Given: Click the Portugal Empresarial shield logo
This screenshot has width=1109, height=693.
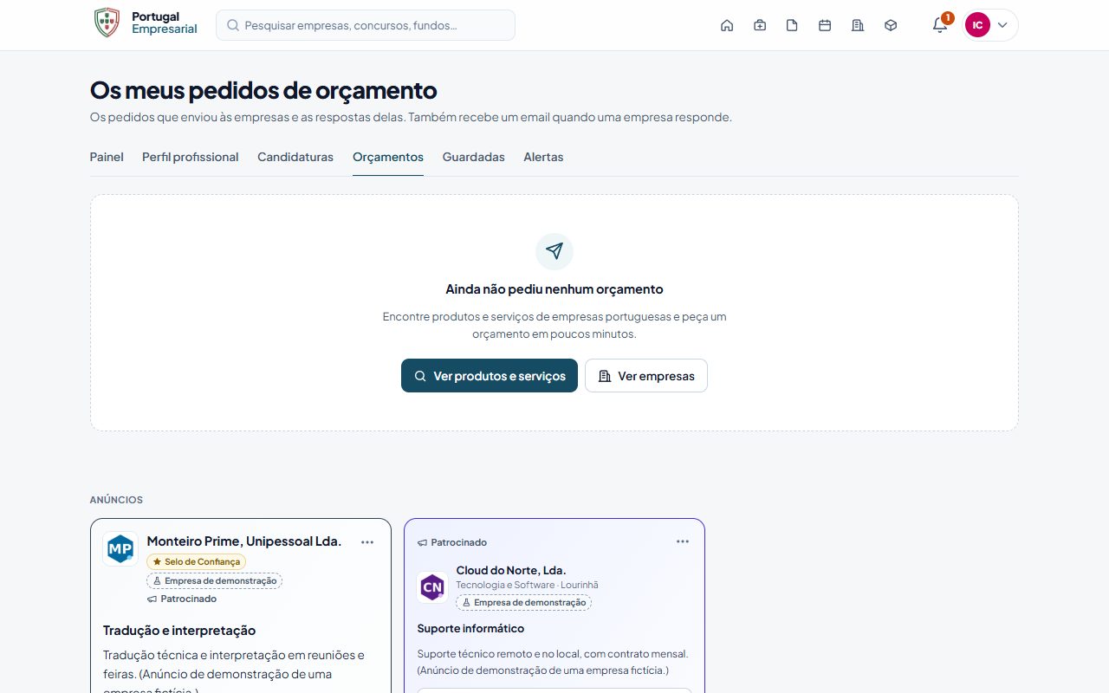Looking at the screenshot, I should (107, 23).
